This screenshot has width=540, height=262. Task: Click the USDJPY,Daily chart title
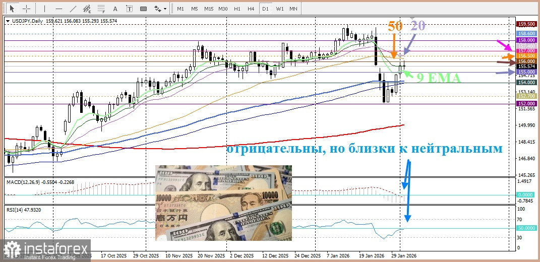point(27,21)
